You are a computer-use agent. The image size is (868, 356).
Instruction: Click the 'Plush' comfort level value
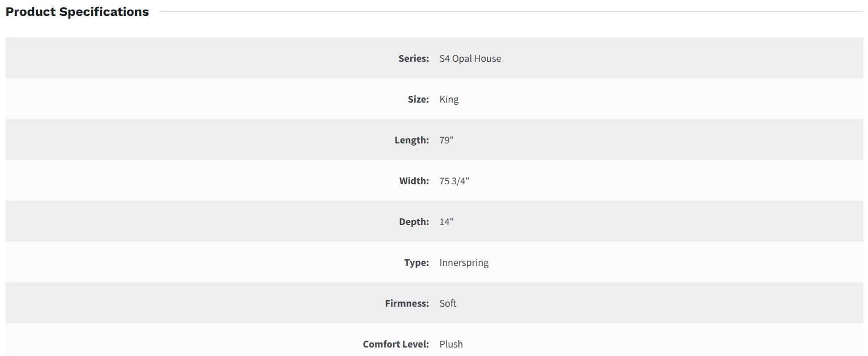451,344
